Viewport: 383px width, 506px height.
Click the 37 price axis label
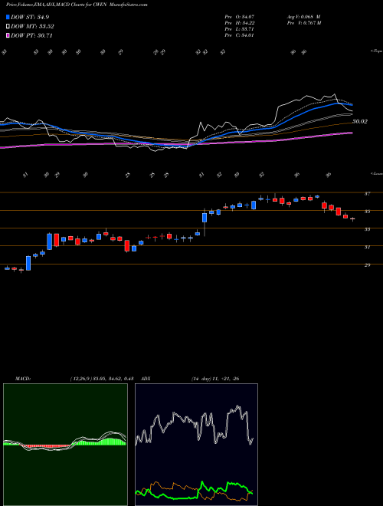coord(368,194)
